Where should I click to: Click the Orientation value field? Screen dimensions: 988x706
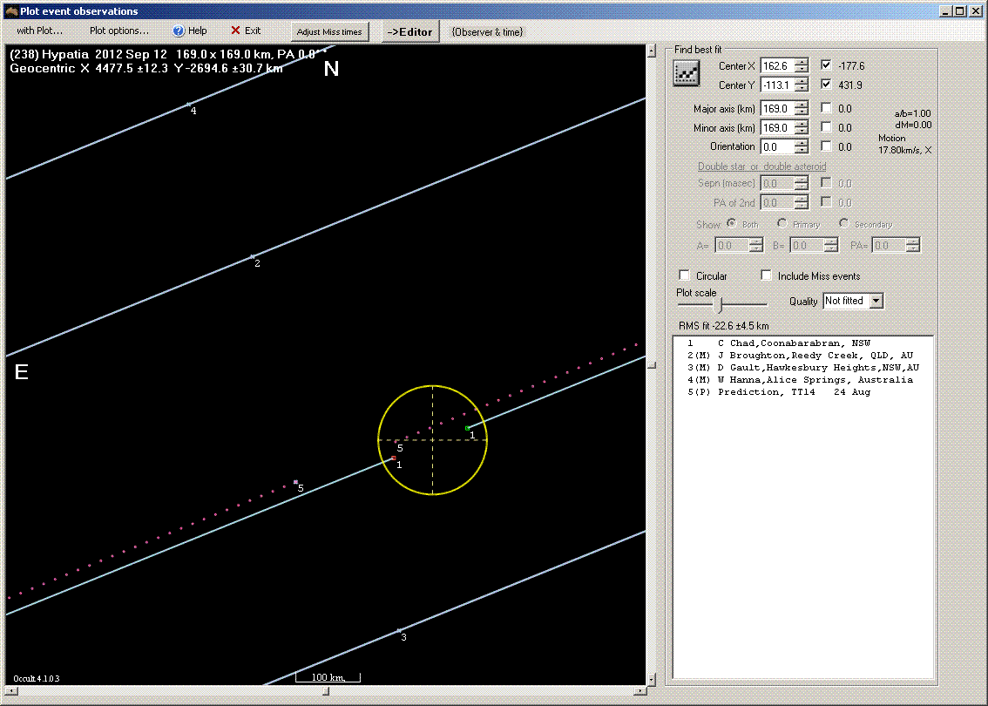click(x=777, y=146)
